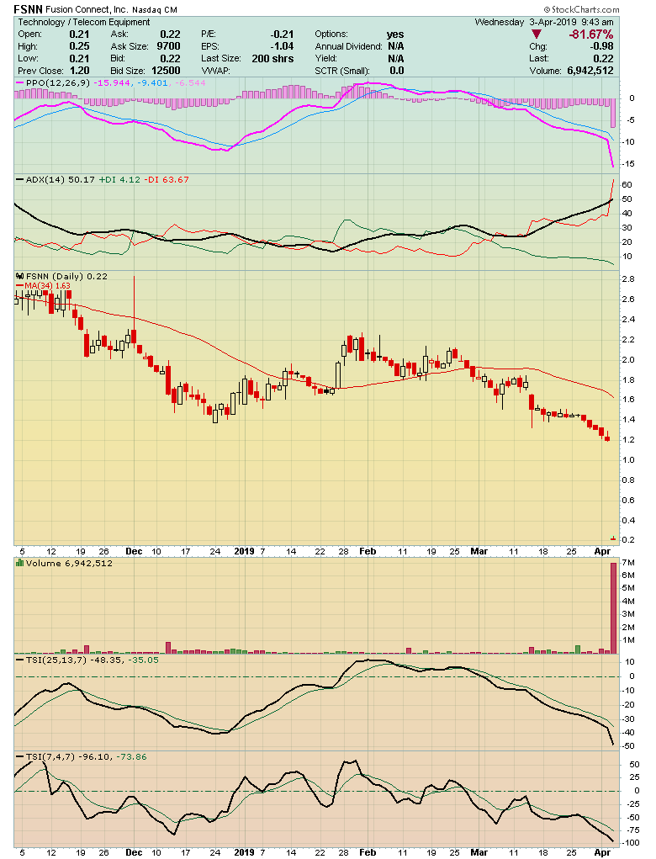
Task: Select the Open value 0.21
Action: click(x=79, y=34)
